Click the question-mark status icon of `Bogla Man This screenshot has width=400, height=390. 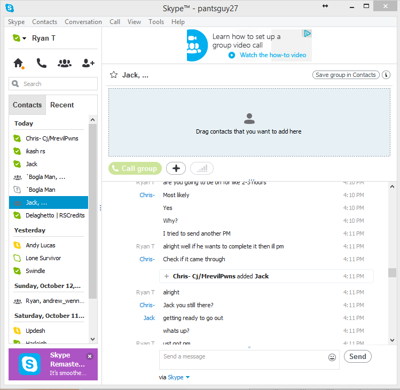pos(17,190)
